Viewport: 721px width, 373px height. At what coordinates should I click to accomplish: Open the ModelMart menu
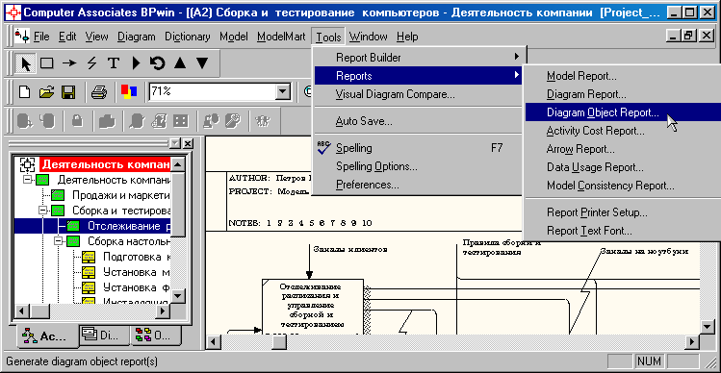[x=281, y=37]
